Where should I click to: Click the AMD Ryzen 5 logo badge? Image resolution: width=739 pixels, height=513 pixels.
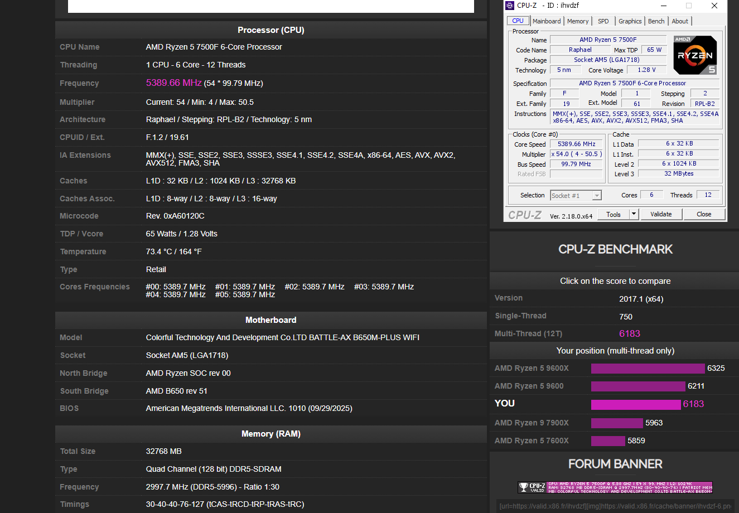(695, 55)
